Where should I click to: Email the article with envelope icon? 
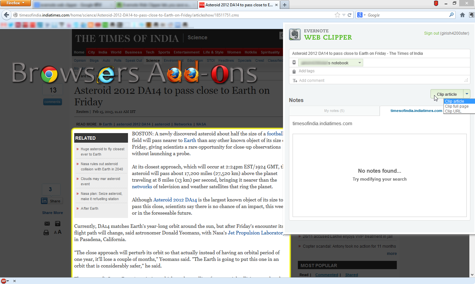(47, 224)
